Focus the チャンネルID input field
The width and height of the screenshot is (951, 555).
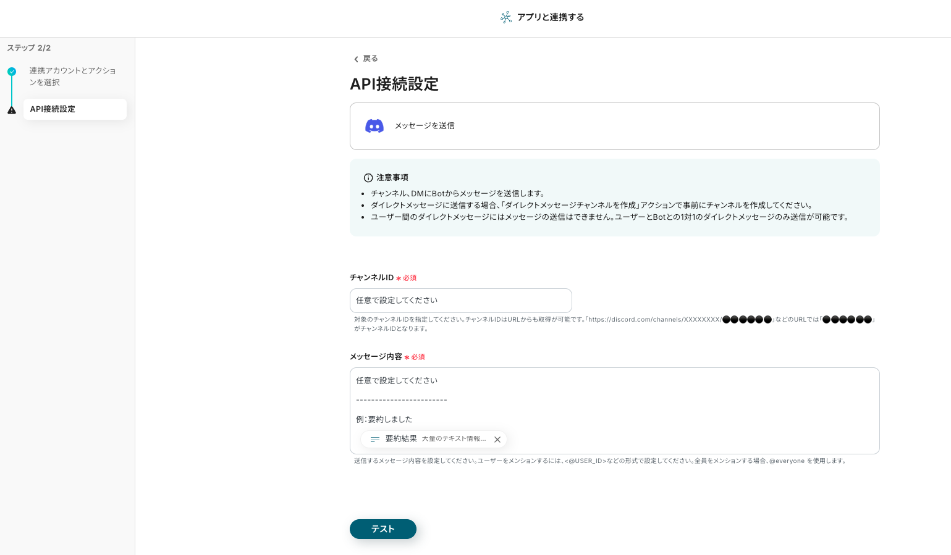click(460, 301)
